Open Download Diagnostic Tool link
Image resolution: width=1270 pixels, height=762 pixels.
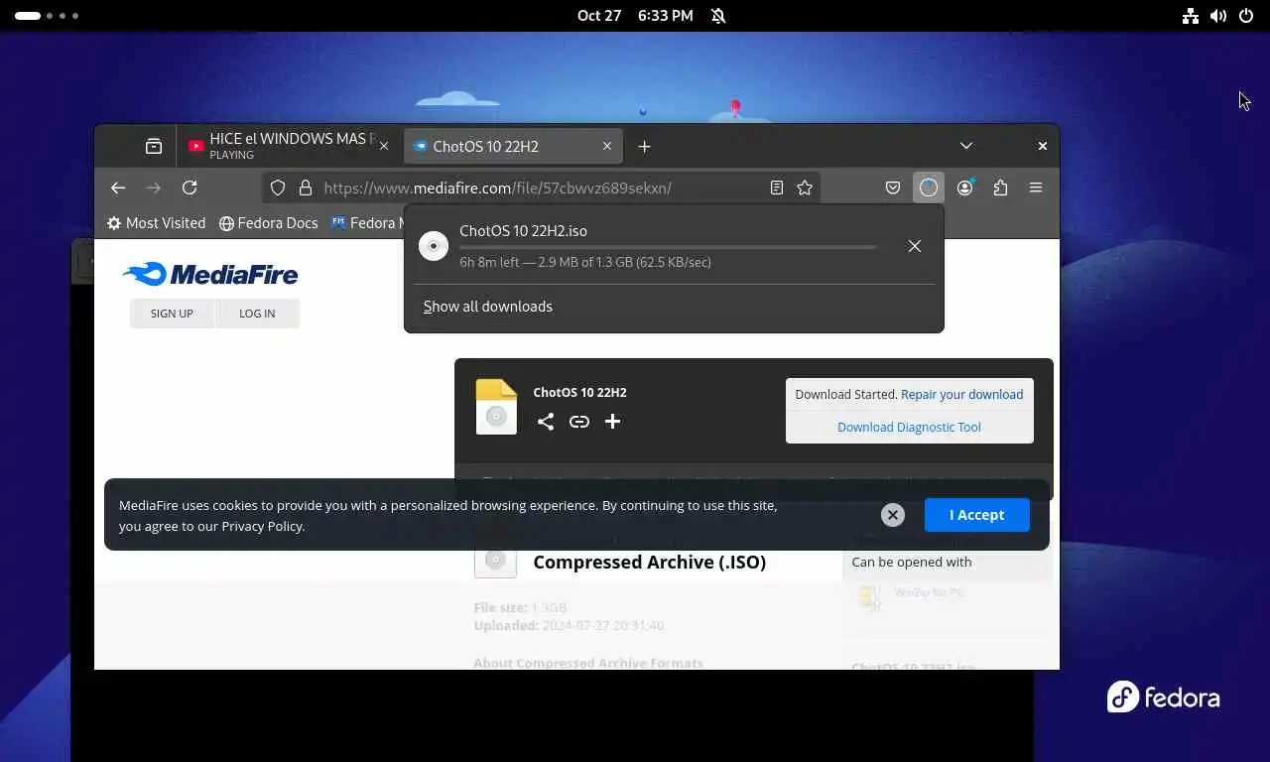[x=909, y=427]
